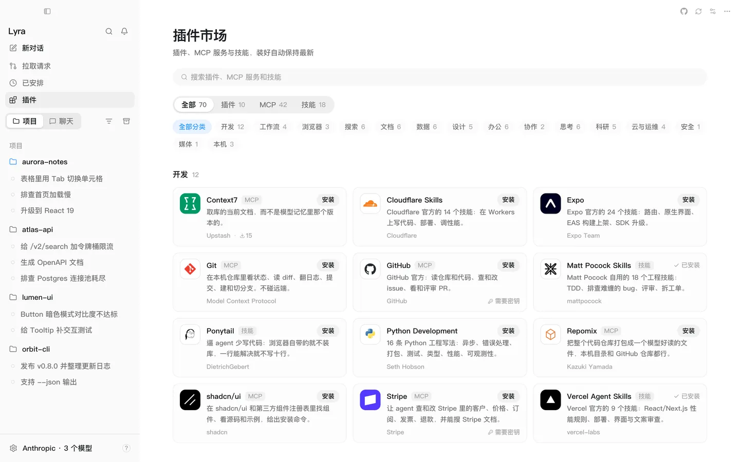Collapse the lumen-ui project folder
This screenshot has height=462, width=740.
click(x=70, y=297)
